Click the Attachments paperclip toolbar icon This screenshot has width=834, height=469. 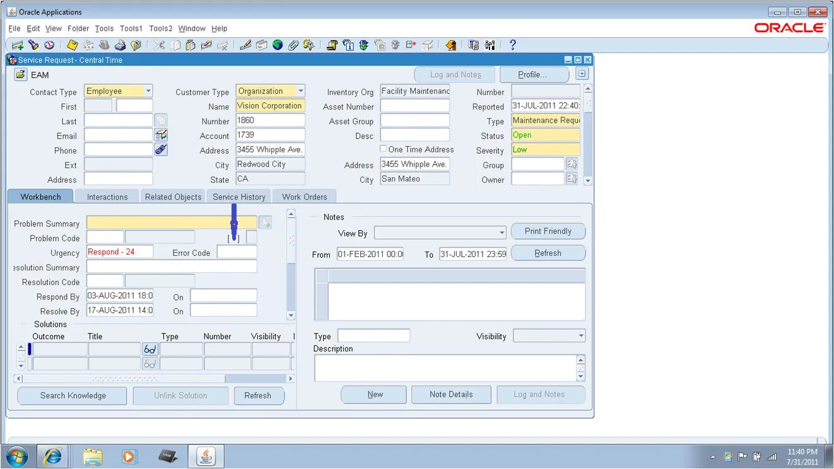point(293,45)
